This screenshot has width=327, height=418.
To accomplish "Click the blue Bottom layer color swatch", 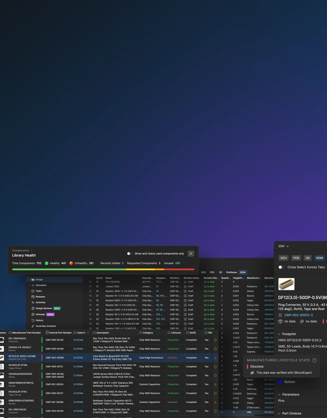I will [x=280, y=382].
